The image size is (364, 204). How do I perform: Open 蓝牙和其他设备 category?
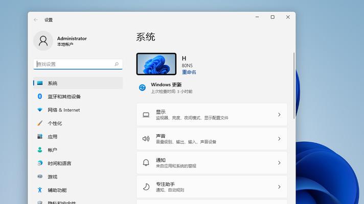[78, 96]
